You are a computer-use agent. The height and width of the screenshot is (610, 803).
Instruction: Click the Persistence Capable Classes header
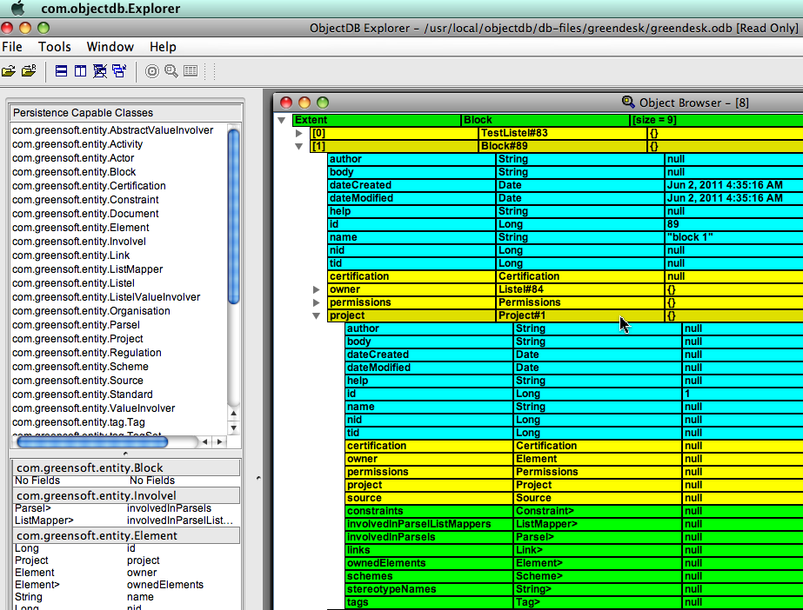(125, 112)
